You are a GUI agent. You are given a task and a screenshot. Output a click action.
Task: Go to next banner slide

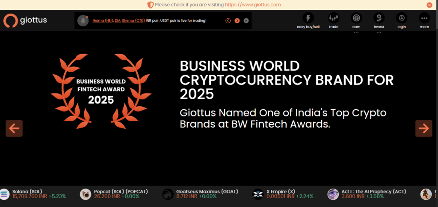coord(424,128)
